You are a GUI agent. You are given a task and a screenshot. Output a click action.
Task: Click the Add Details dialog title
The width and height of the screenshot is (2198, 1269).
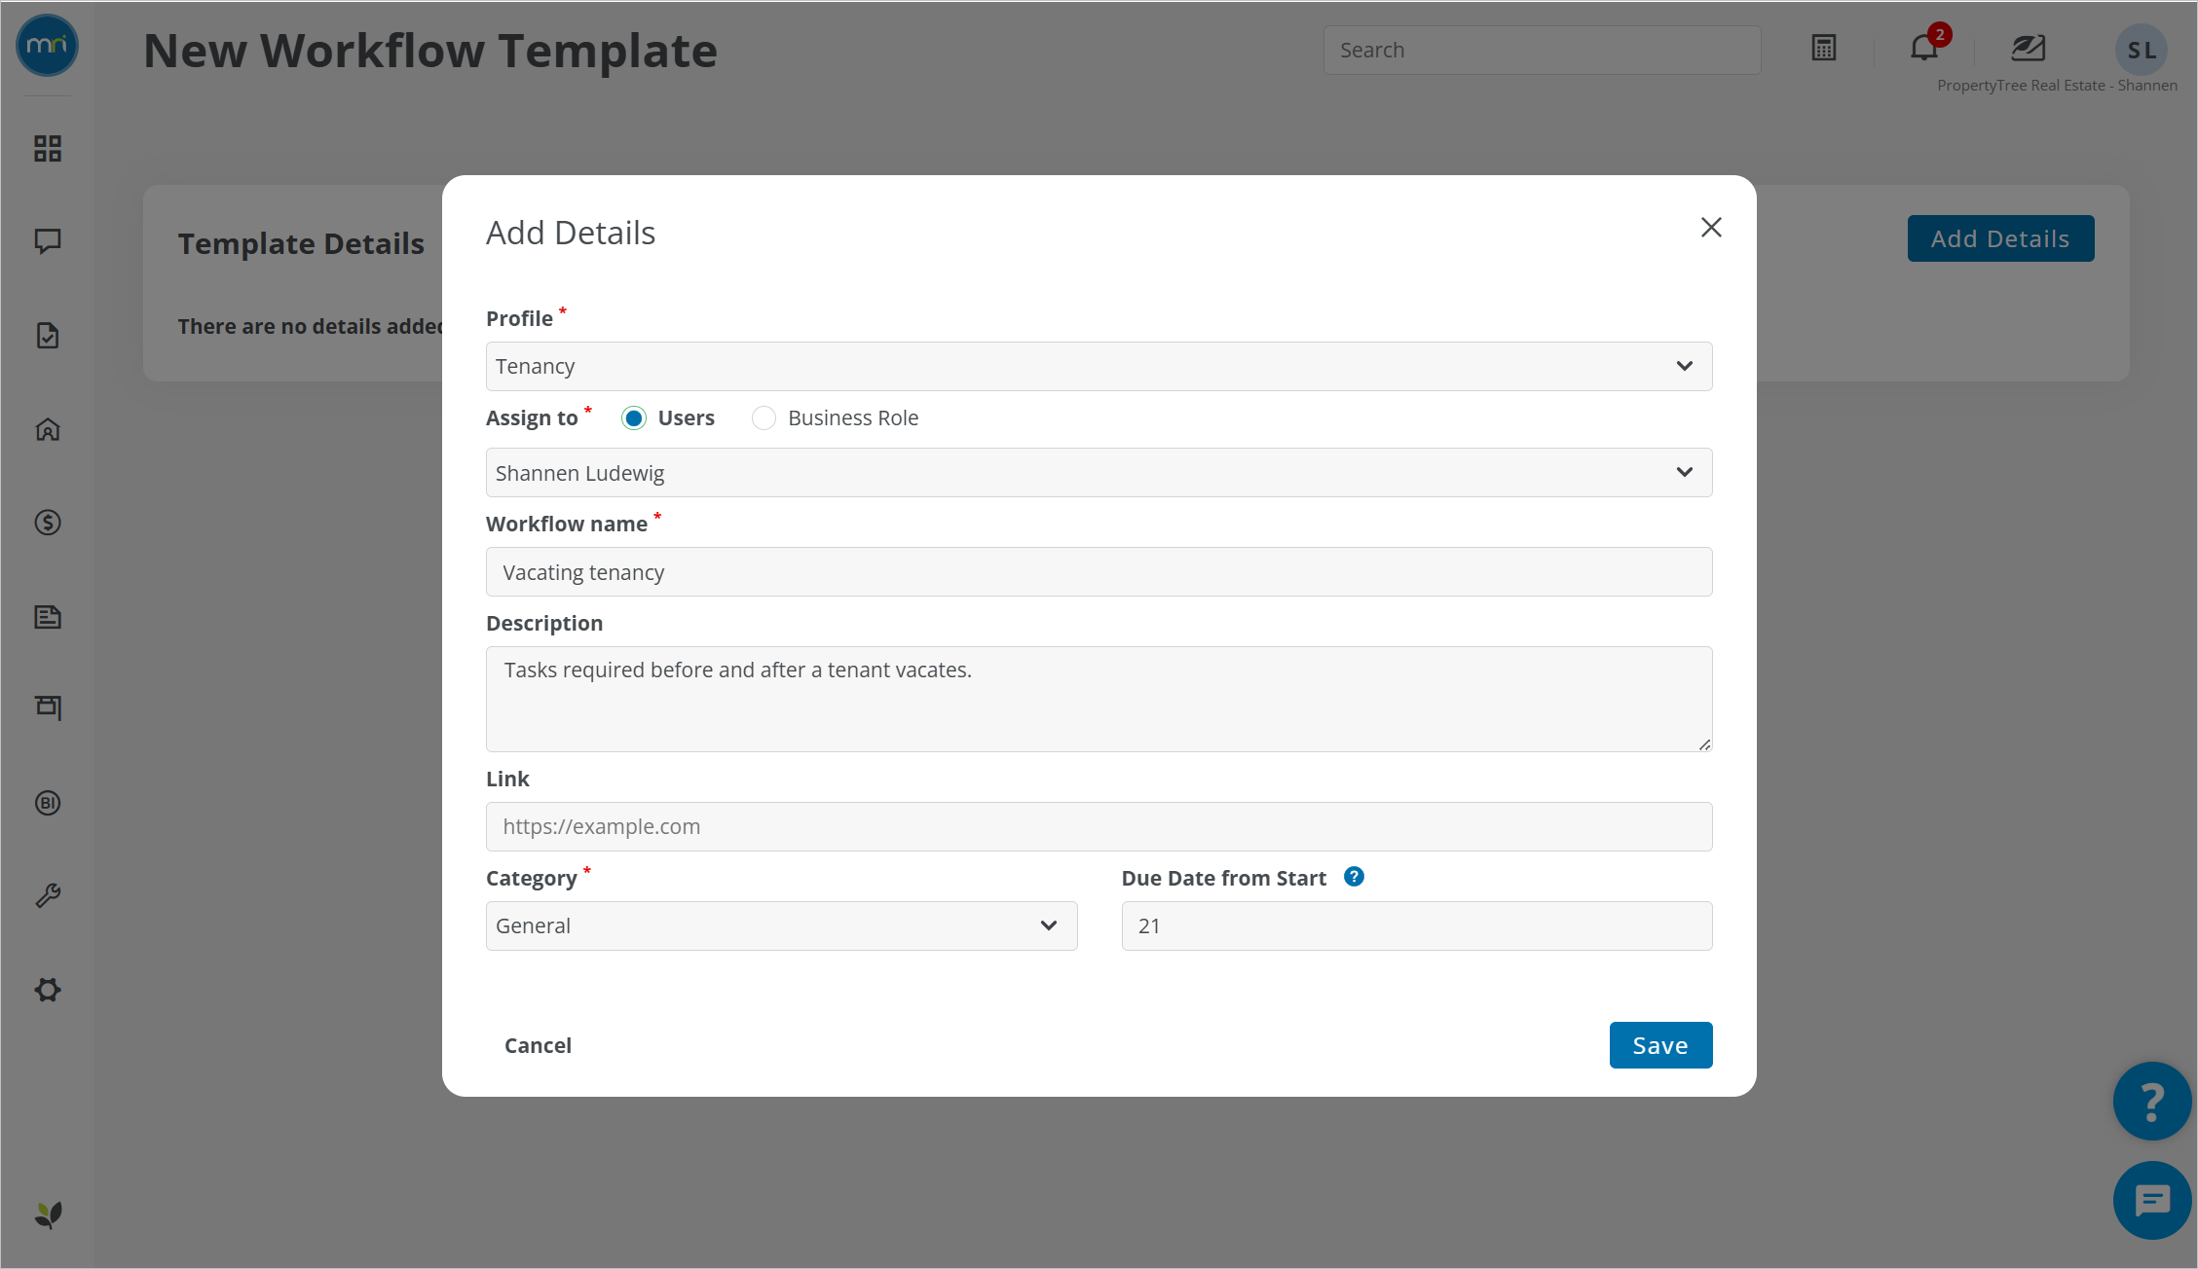[571, 233]
